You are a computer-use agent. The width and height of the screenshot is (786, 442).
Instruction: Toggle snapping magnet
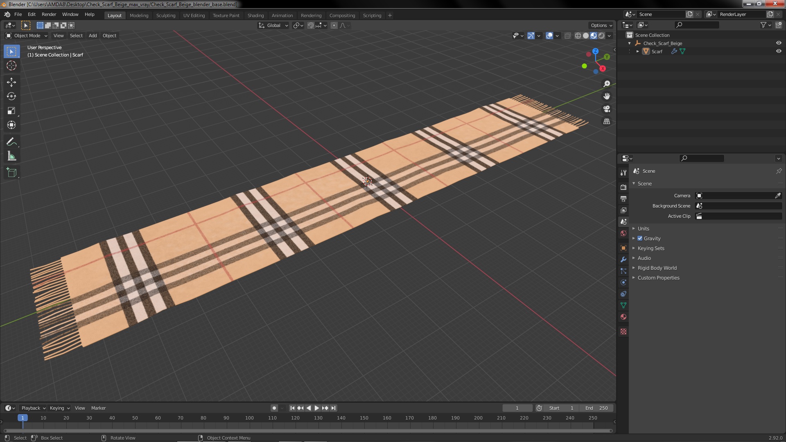311,25
